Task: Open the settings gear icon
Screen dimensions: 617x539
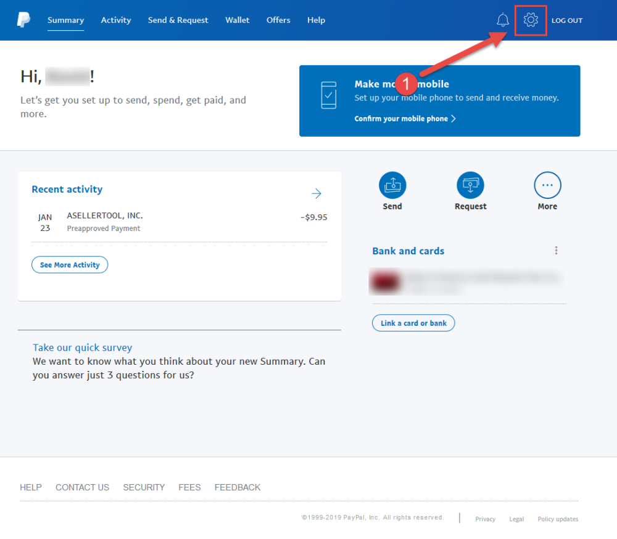Action: tap(531, 20)
